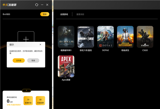160x109 pixels.
Task: Click the 牛X加速器 logo
Action: (x=10, y=5)
